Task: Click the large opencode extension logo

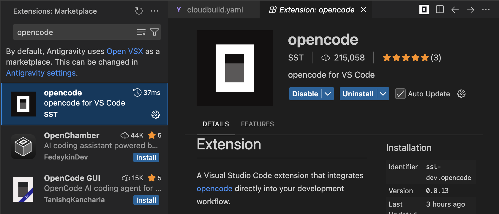Action: (x=235, y=68)
